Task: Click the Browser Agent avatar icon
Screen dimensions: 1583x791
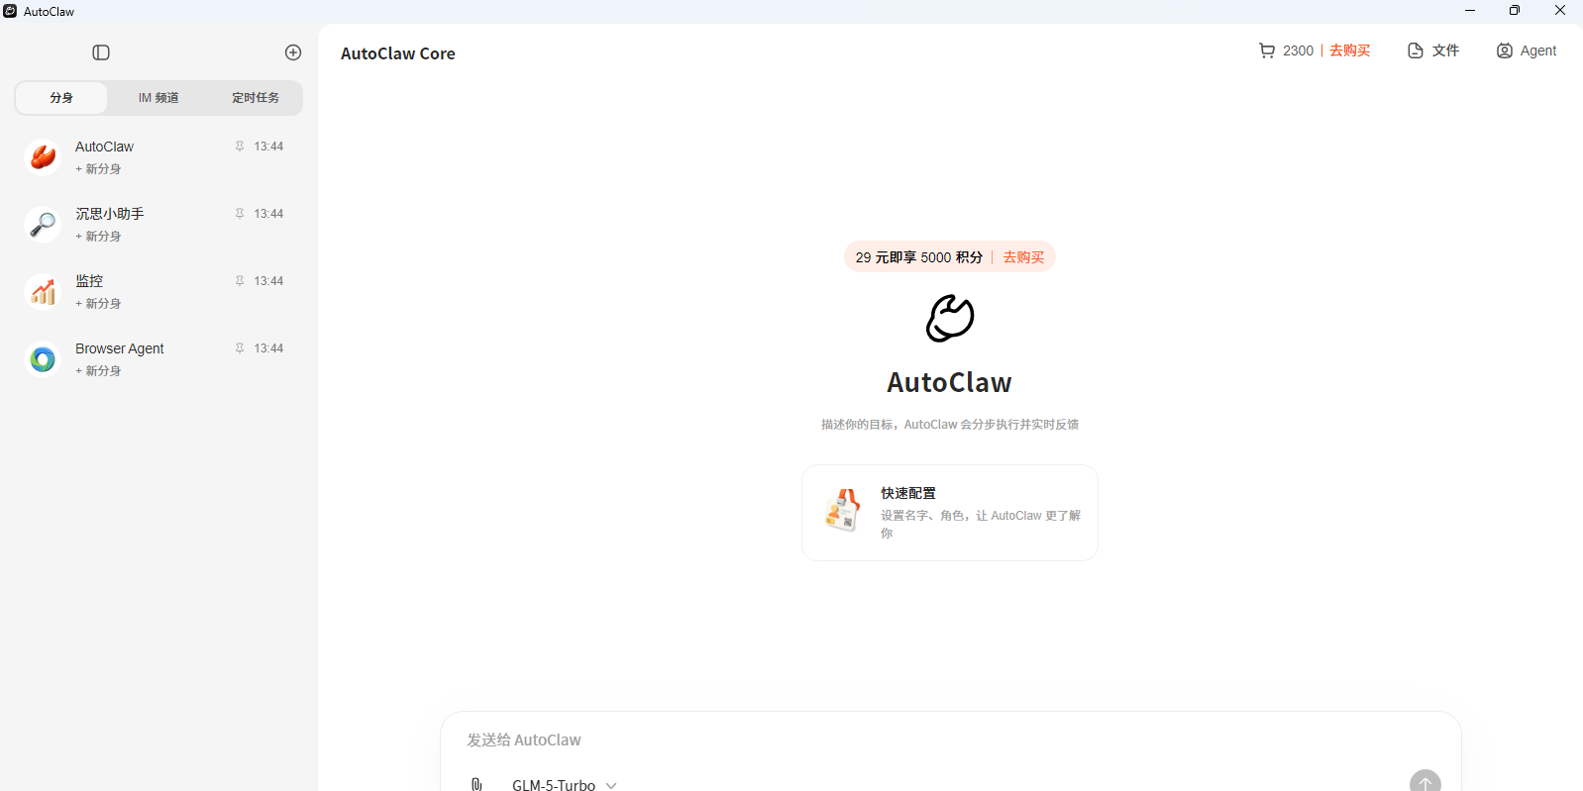Action: [43, 358]
